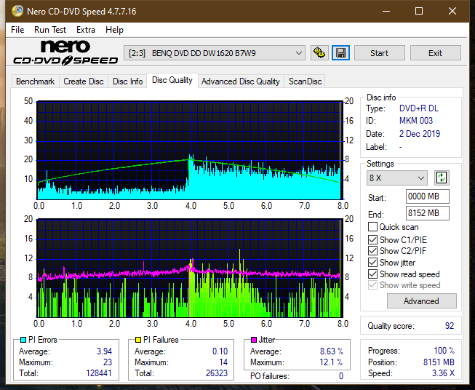Viewport: 475px width, 390px height.
Task: Click the End position field 8152 MB
Action: pyautogui.click(x=428, y=213)
